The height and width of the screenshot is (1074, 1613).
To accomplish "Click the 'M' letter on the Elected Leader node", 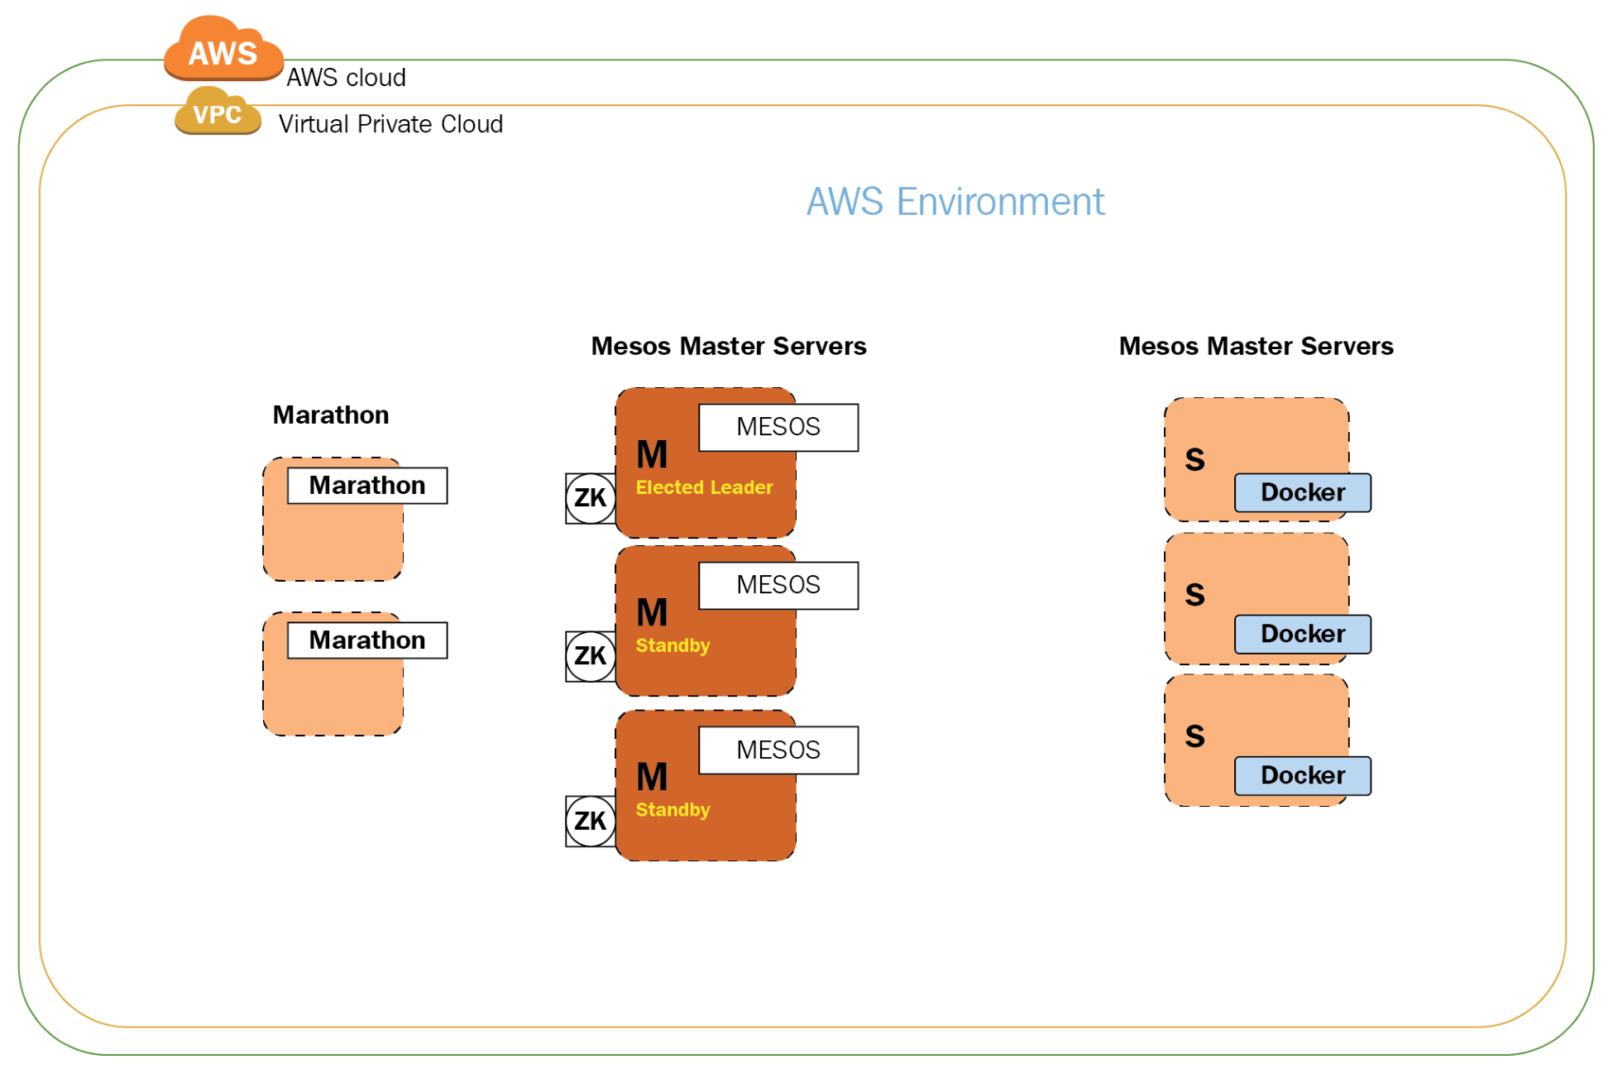I will 652,454.
